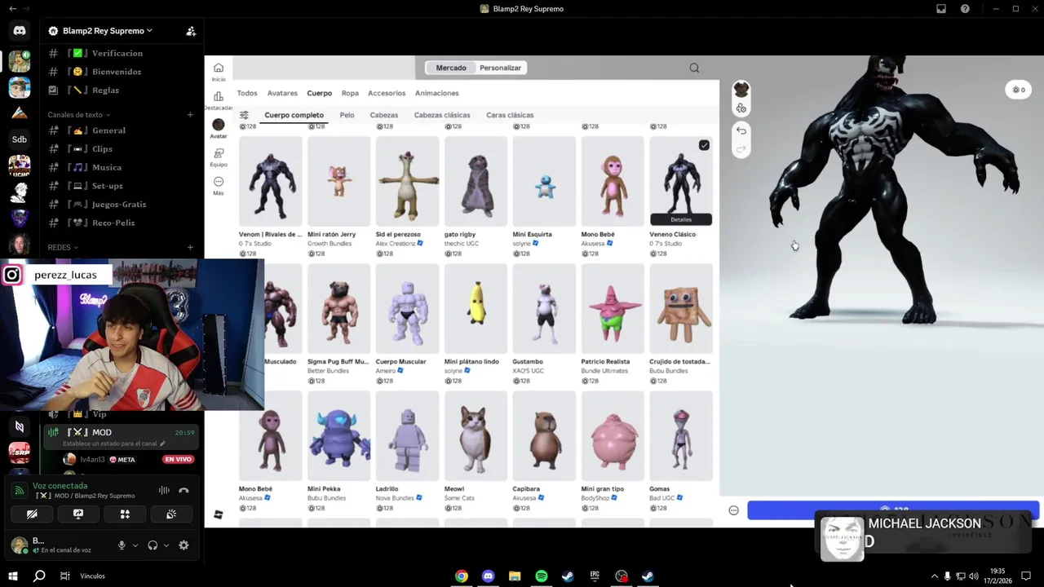Click the Robux balance indicator
The width and height of the screenshot is (1044, 587).
pyautogui.click(x=1018, y=90)
